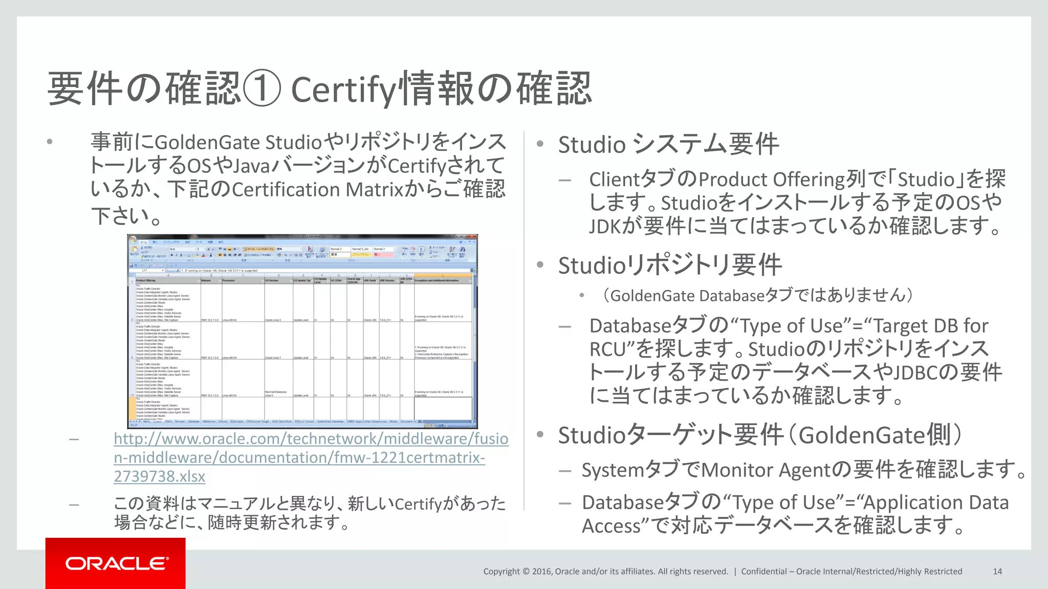Toggle Italic in the Excel font group
This screenshot has width=1048, height=589.
177,255
